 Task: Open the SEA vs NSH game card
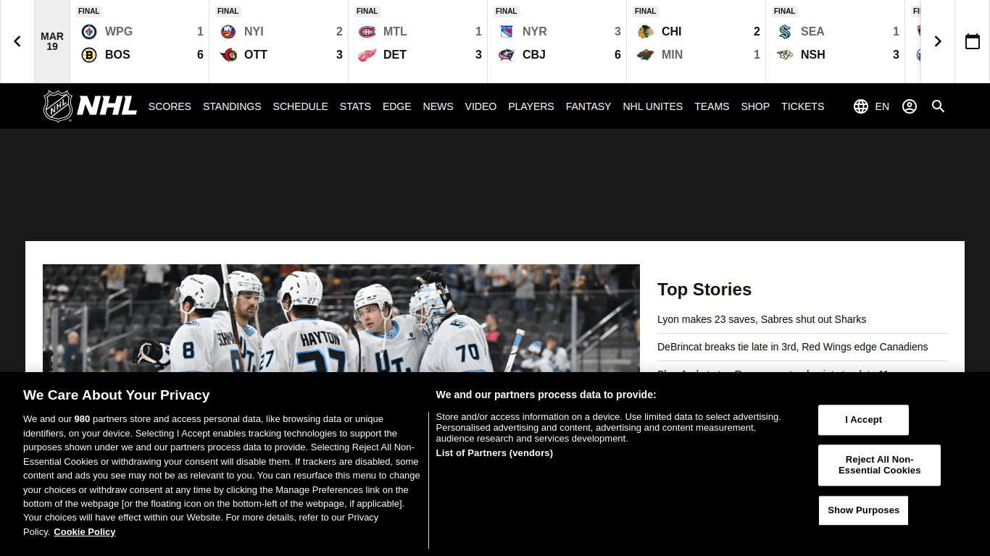coord(836,41)
